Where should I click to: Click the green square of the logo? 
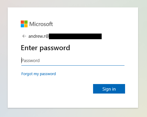coord(26,22)
